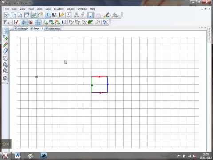Expand the second toolbar overflow options
213x160 pixels.
(110, 22)
